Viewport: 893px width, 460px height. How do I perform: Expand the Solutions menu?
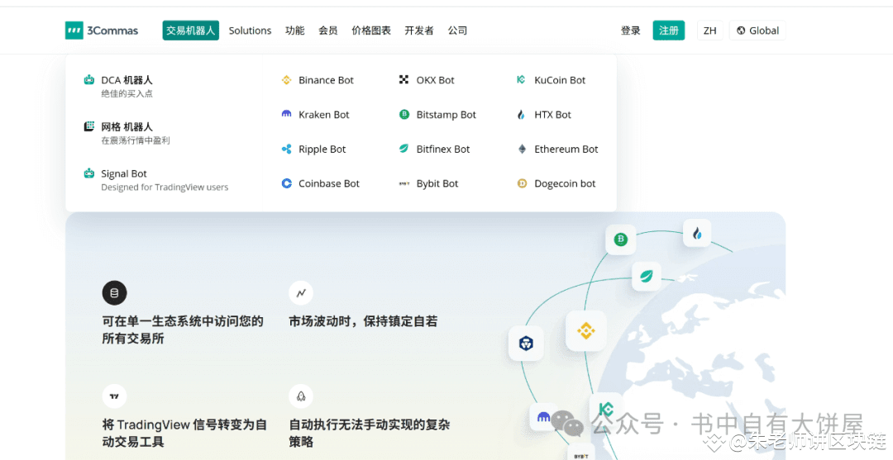click(x=250, y=31)
